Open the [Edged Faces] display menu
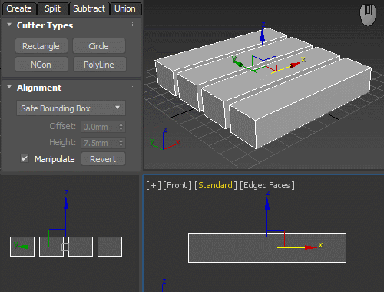This screenshot has width=384, height=292. [x=267, y=185]
